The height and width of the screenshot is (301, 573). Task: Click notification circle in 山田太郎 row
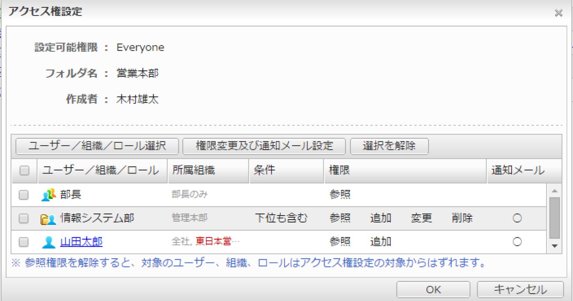[517, 242]
